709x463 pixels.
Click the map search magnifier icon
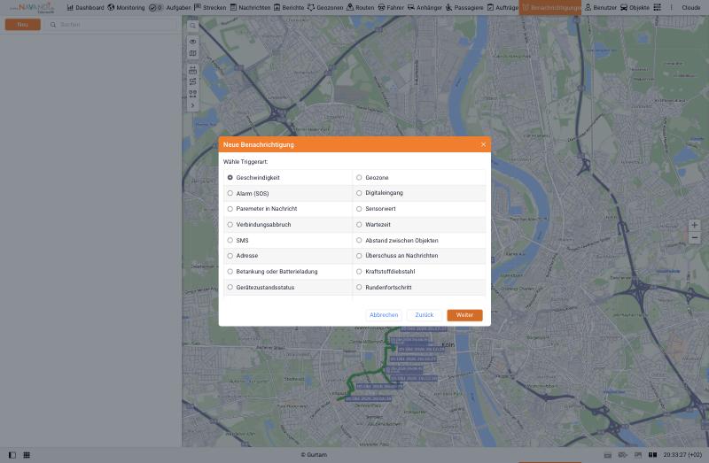(192, 26)
